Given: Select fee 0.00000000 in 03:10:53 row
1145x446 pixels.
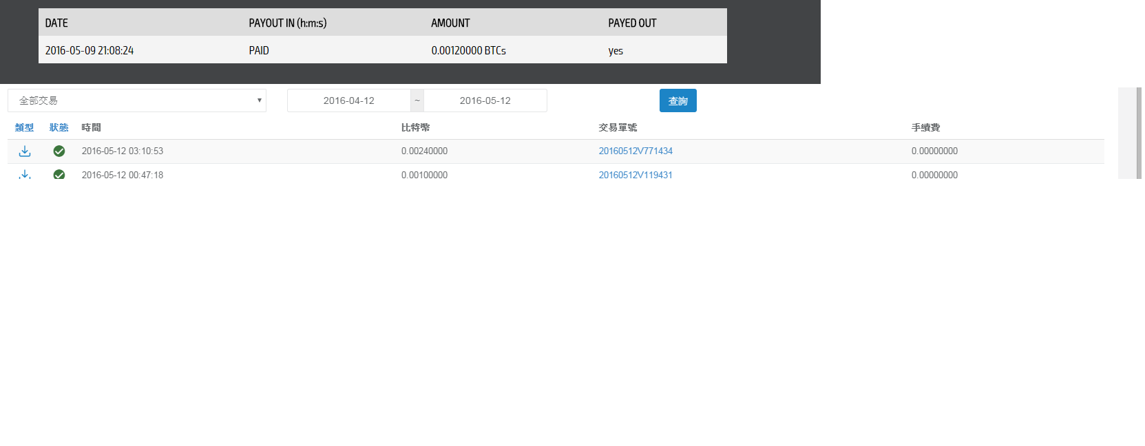Looking at the screenshot, I should coord(934,151).
